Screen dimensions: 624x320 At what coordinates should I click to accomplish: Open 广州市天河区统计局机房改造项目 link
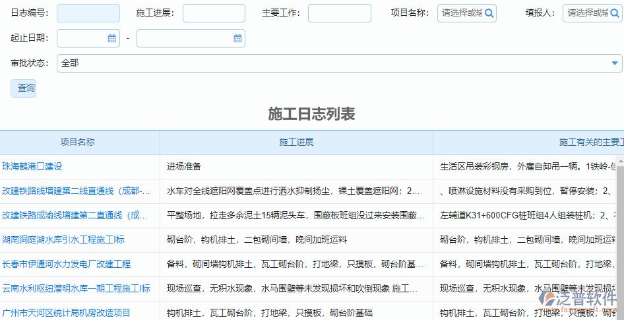click(x=67, y=313)
